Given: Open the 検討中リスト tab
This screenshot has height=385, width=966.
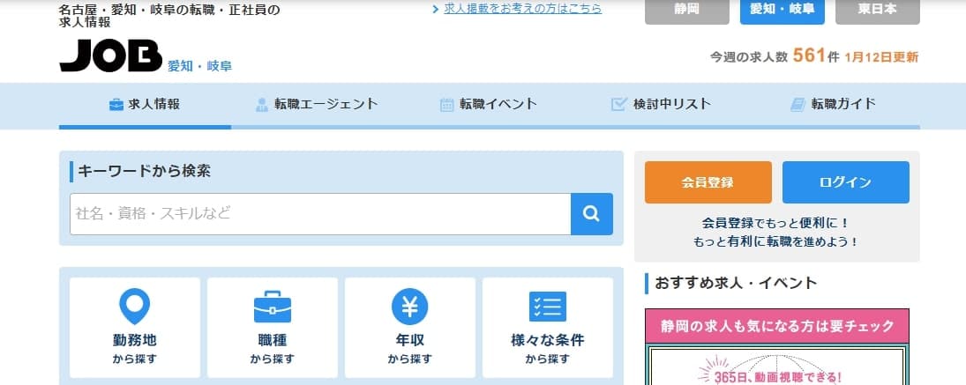Looking at the screenshot, I should tap(661, 105).
